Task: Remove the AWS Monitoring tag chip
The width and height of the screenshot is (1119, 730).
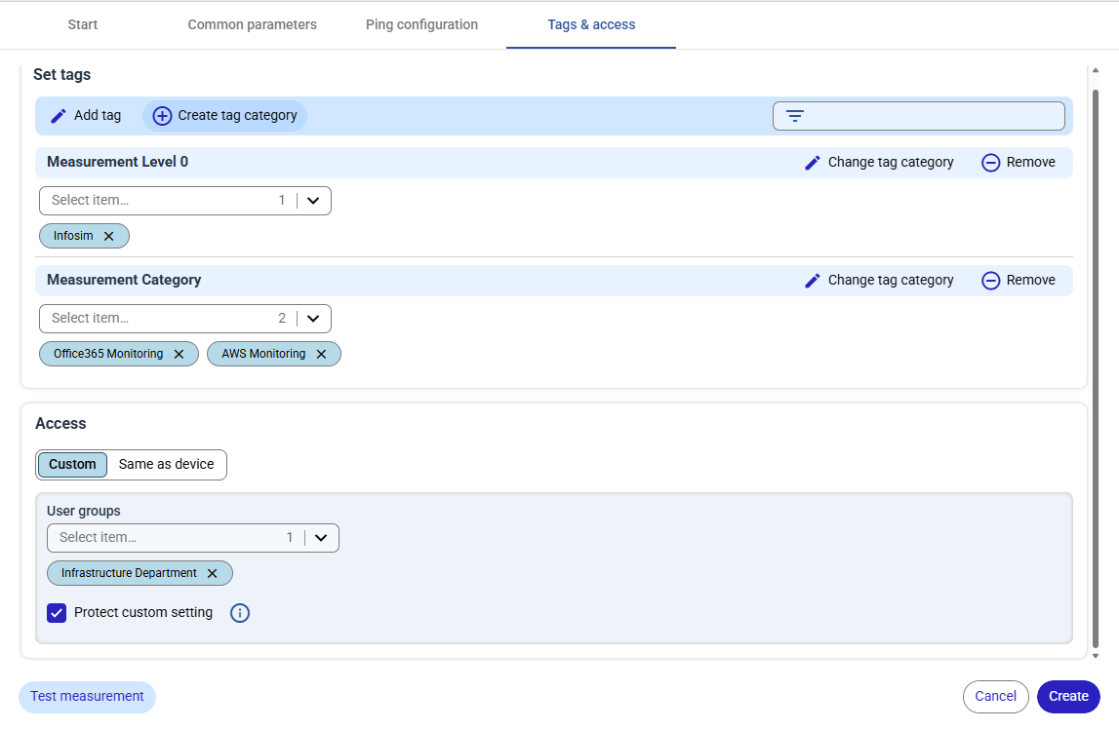Action: 321,354
